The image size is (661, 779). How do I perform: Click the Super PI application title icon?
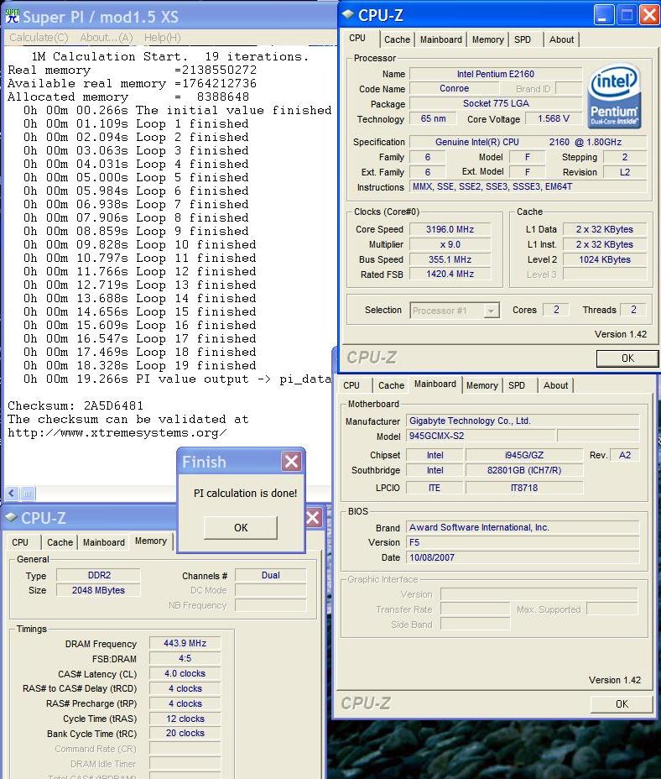(x=12, y=16)
